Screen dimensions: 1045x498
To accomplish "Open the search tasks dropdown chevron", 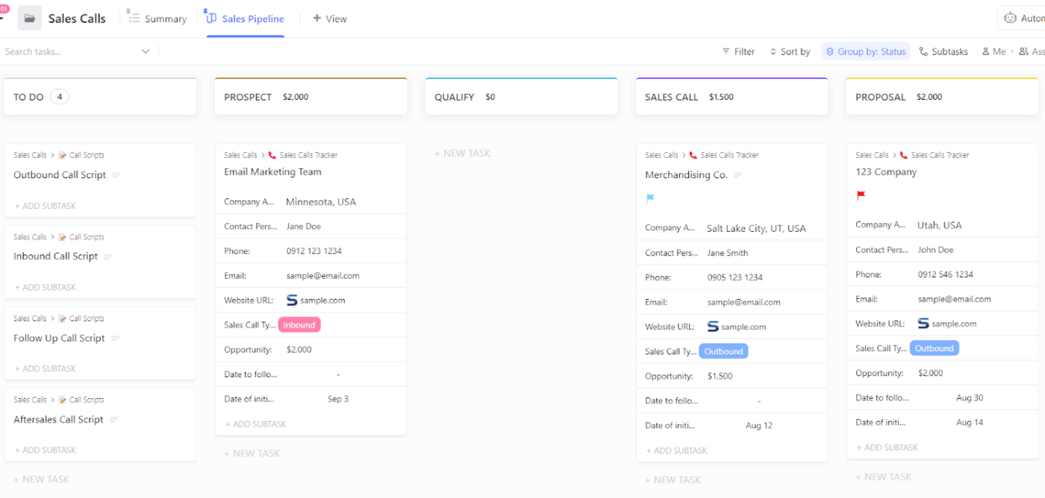I will pos(146,51).
